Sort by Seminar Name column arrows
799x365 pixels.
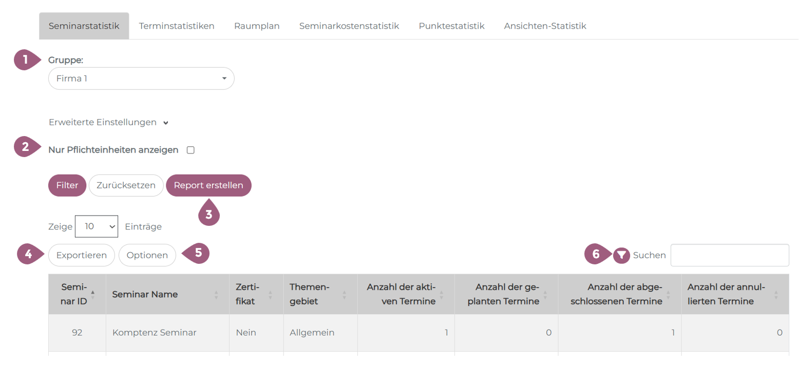tap(216, 295)
